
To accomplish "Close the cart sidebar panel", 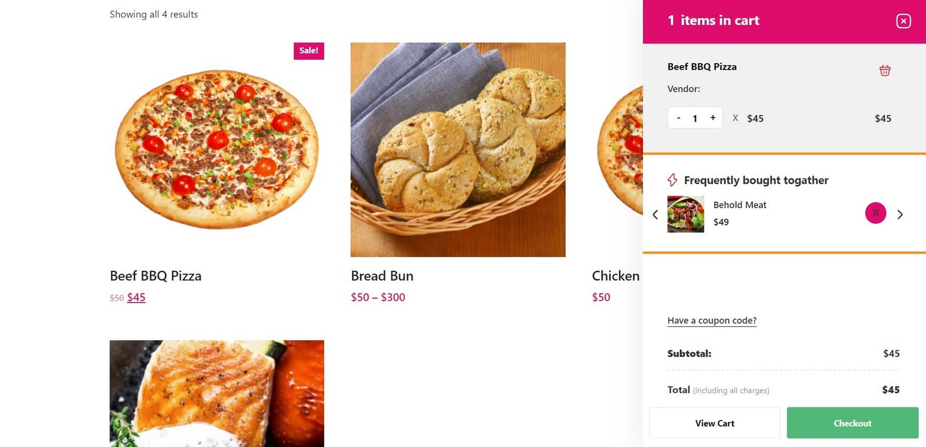I will (x=903, y=21).
